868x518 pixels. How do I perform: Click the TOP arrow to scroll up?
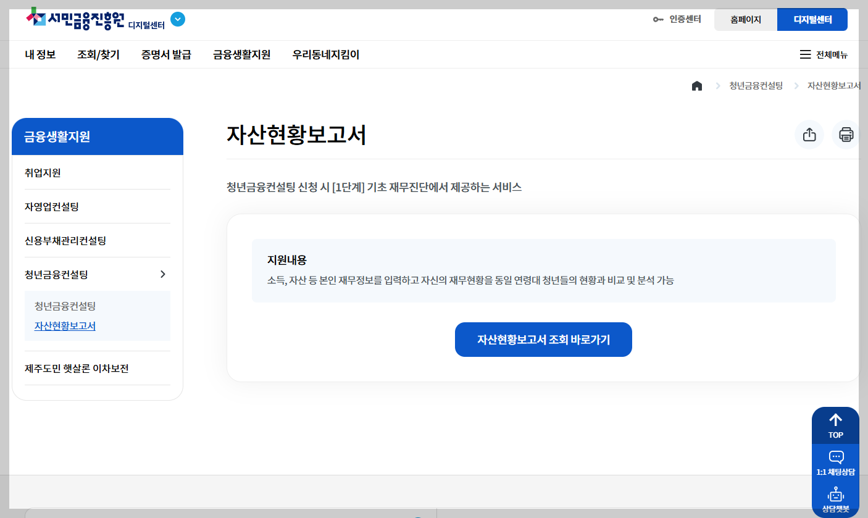point(835,424)
